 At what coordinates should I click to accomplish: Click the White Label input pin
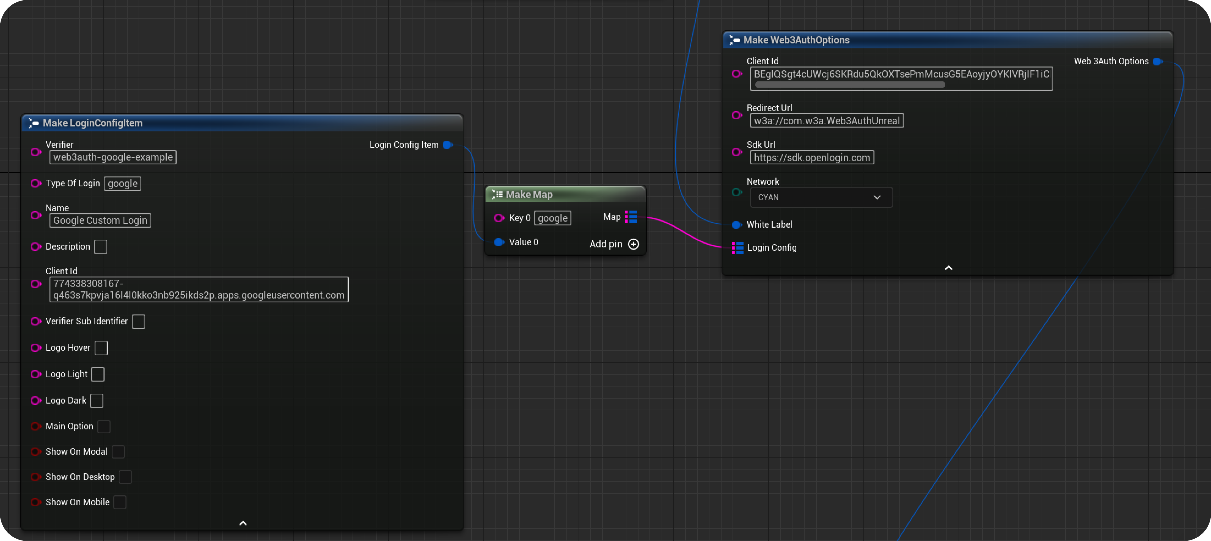click(736, 225)
